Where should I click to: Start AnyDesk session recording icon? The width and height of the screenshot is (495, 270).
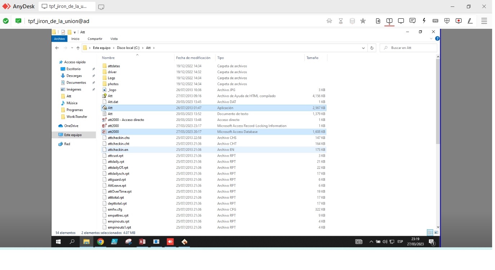tap(459, 21)
